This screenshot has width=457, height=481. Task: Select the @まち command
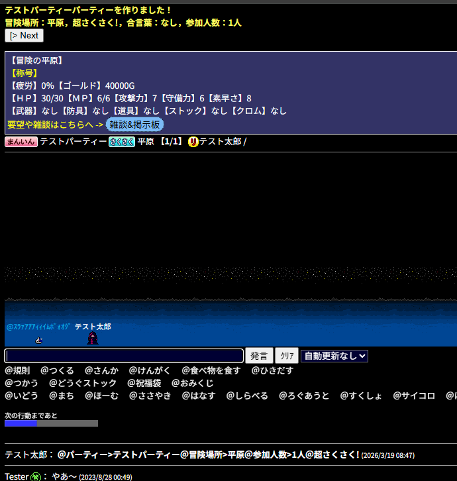coord(62,396)
